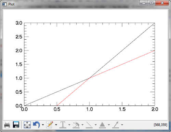Click the 2.0 x-axis tick label
Image resolution: width=171 pixels, height=132 pixels.
pos(155,109)
